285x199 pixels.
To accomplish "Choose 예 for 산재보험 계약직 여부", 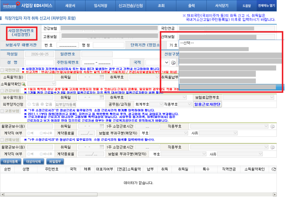I will [28, 154].
